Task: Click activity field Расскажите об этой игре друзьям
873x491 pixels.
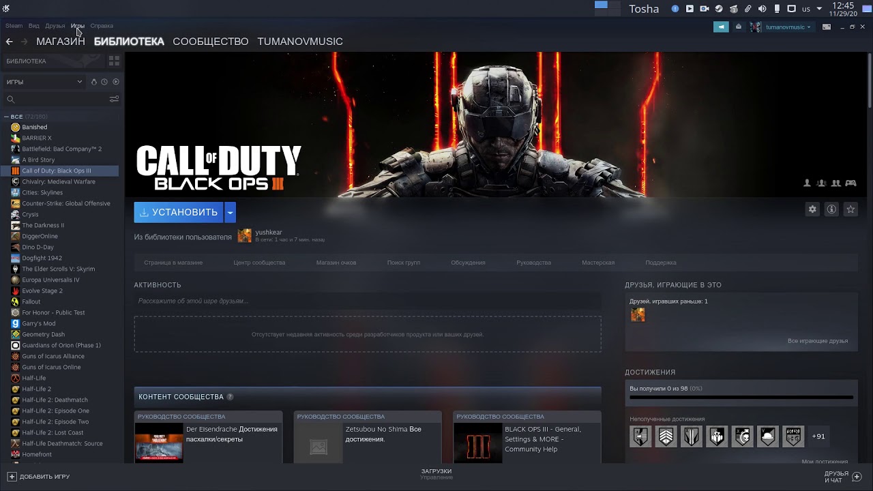Action: pyautogui.click(x=367, y=301)
